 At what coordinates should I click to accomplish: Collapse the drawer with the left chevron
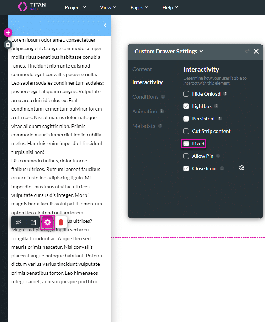click(105, 25)
